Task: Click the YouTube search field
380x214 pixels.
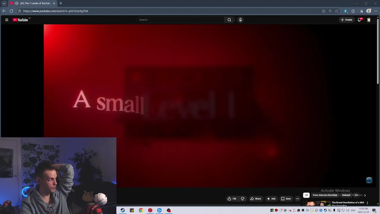Action: tap(181, 20)
